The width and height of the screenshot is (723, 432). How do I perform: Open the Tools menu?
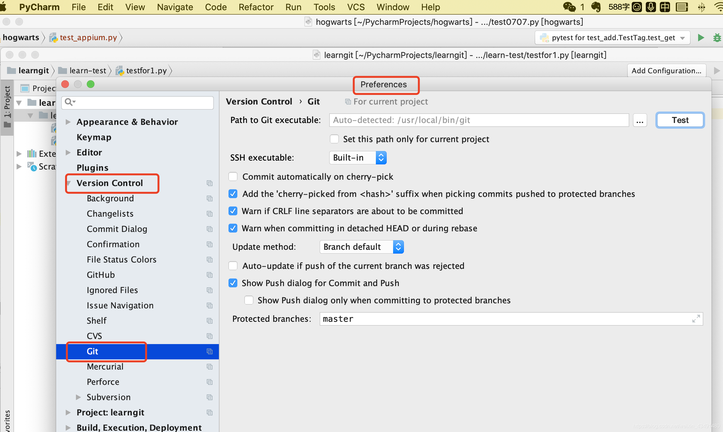pos(324,7)
